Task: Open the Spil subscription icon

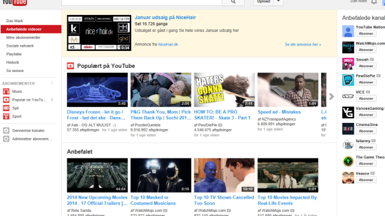Action: click(6, 108)
